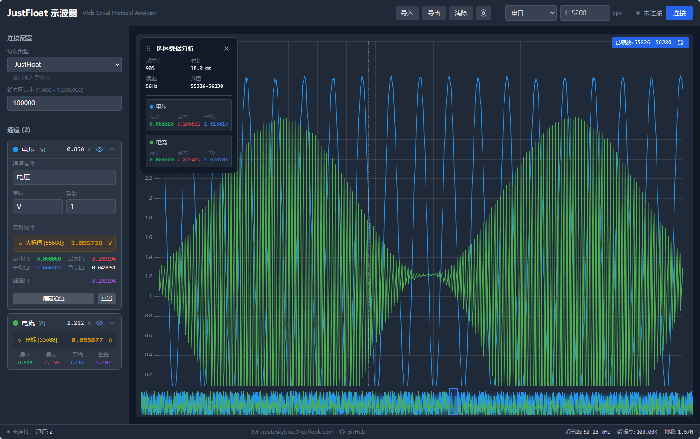The height and width of the screenshot is (439, 700).
Task: Click the cursor icon in 光标值 row
Action: (20, 243)
